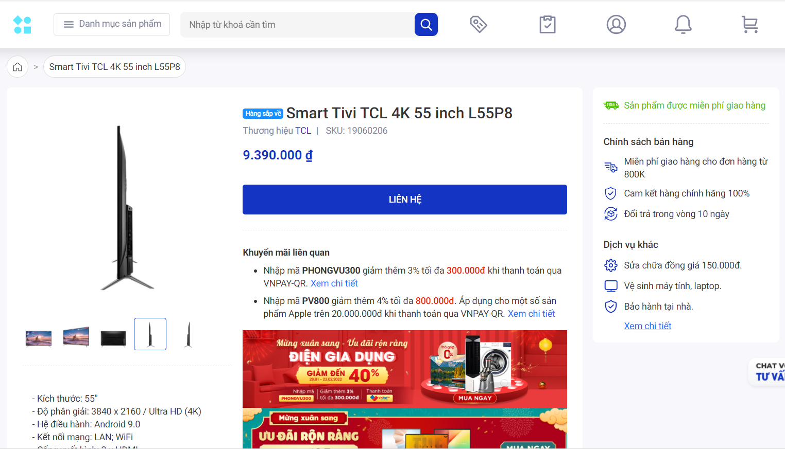This screenshot has width=785, height=450.
Task: Open the user account icon
Action: click(x=616, y=24)
